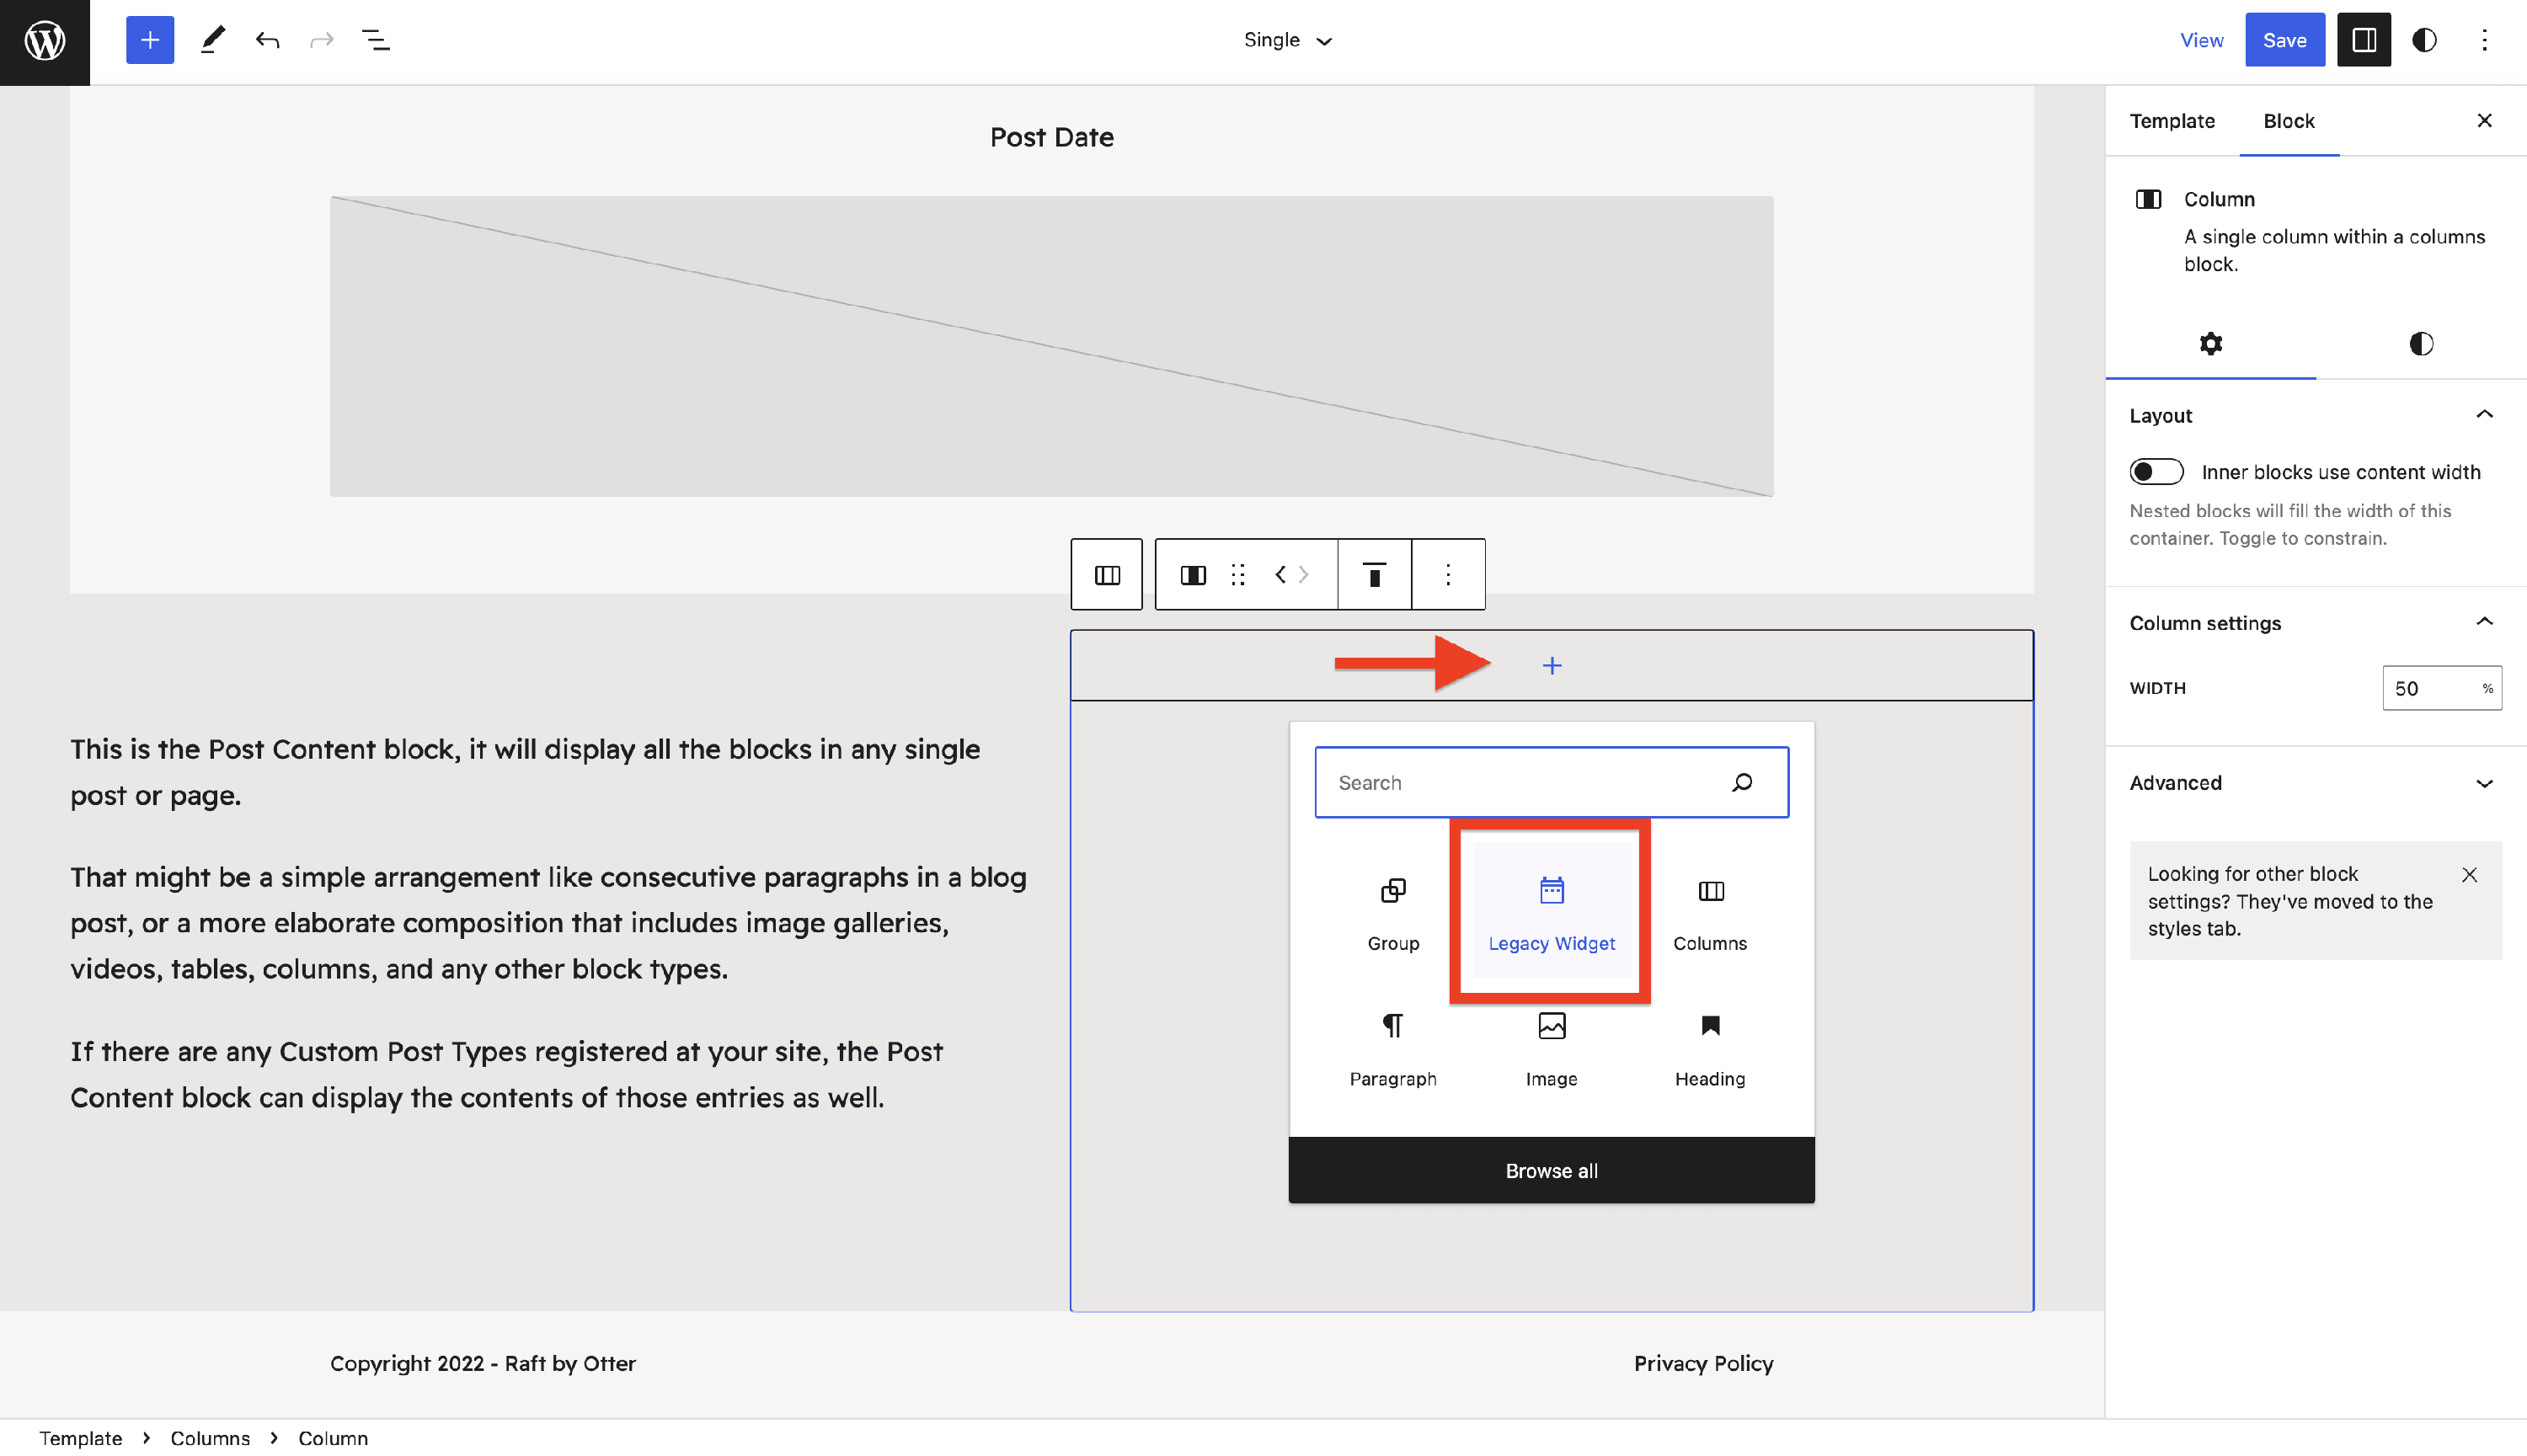Toggle Inner blocks use content width
The width and height of the screenshot is (2527, 1456).
2155,471
